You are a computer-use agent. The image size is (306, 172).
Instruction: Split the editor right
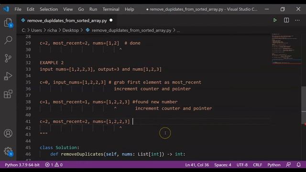(x=286, y=20)
